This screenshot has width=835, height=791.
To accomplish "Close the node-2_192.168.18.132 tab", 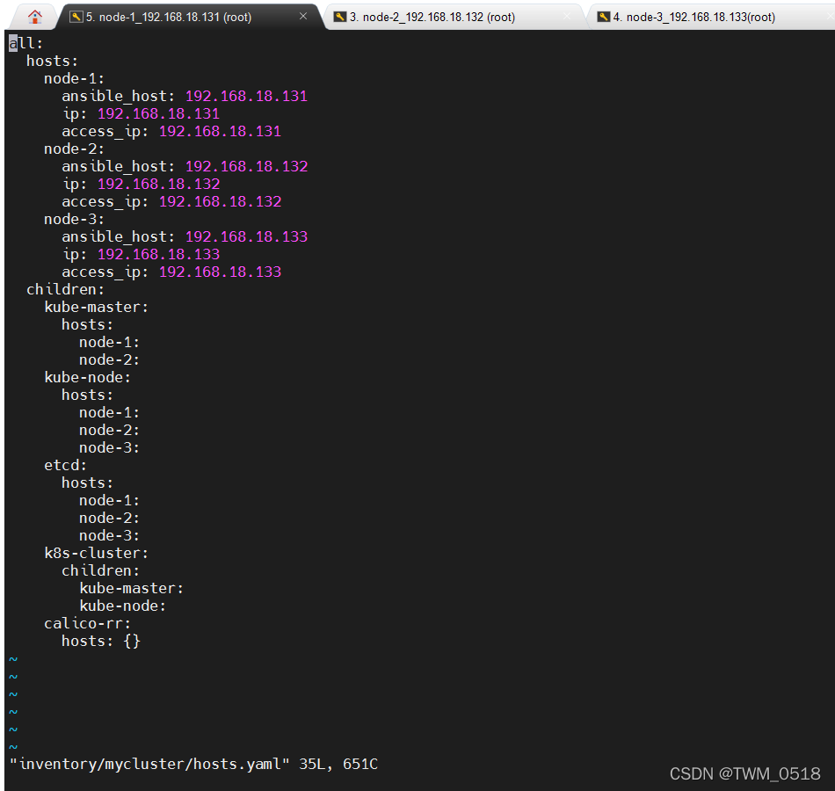I will [x=567, y=17].
